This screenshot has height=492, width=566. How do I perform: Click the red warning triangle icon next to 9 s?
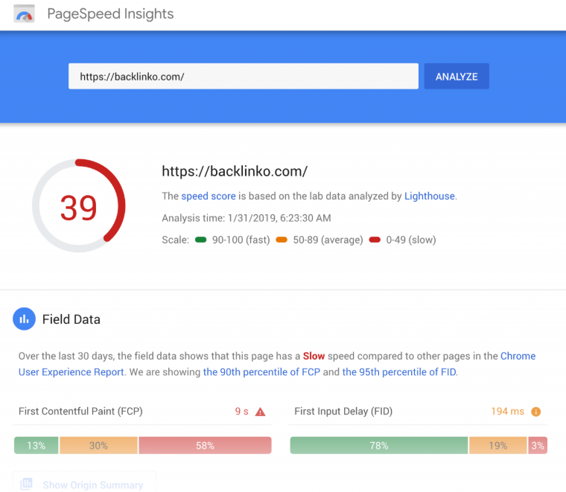(260, 412)
